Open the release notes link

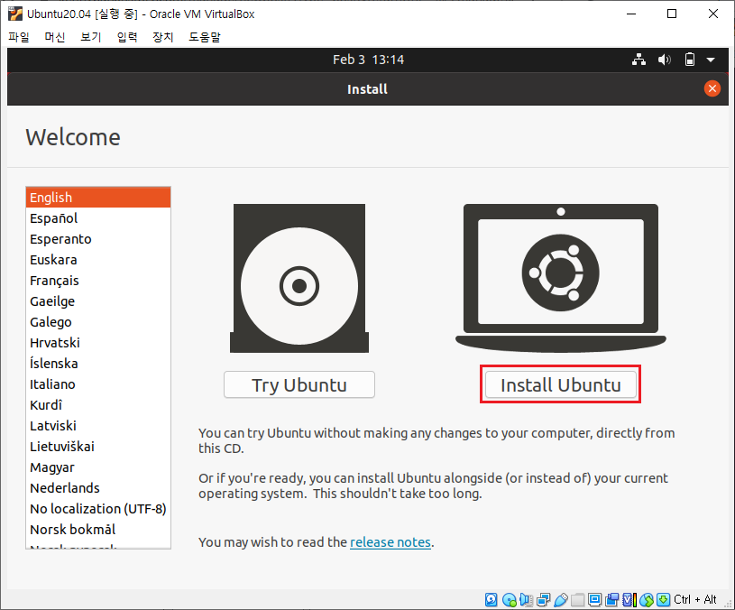tap(390, 542)
